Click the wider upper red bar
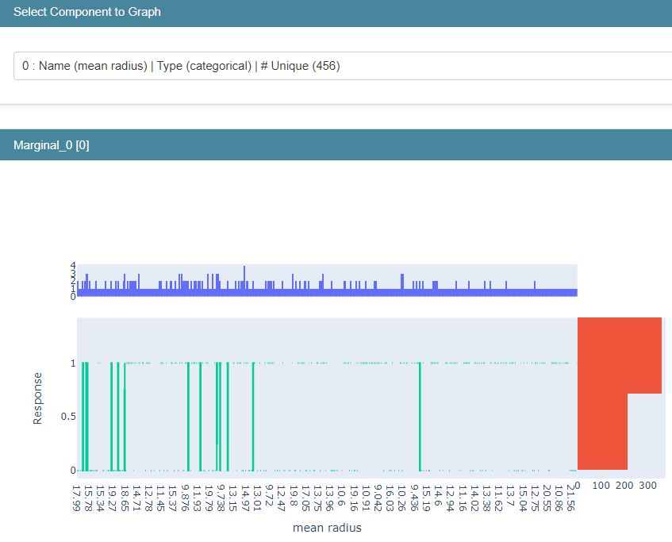The width and height of the screenshot is (672, 542). click(620, 355)
